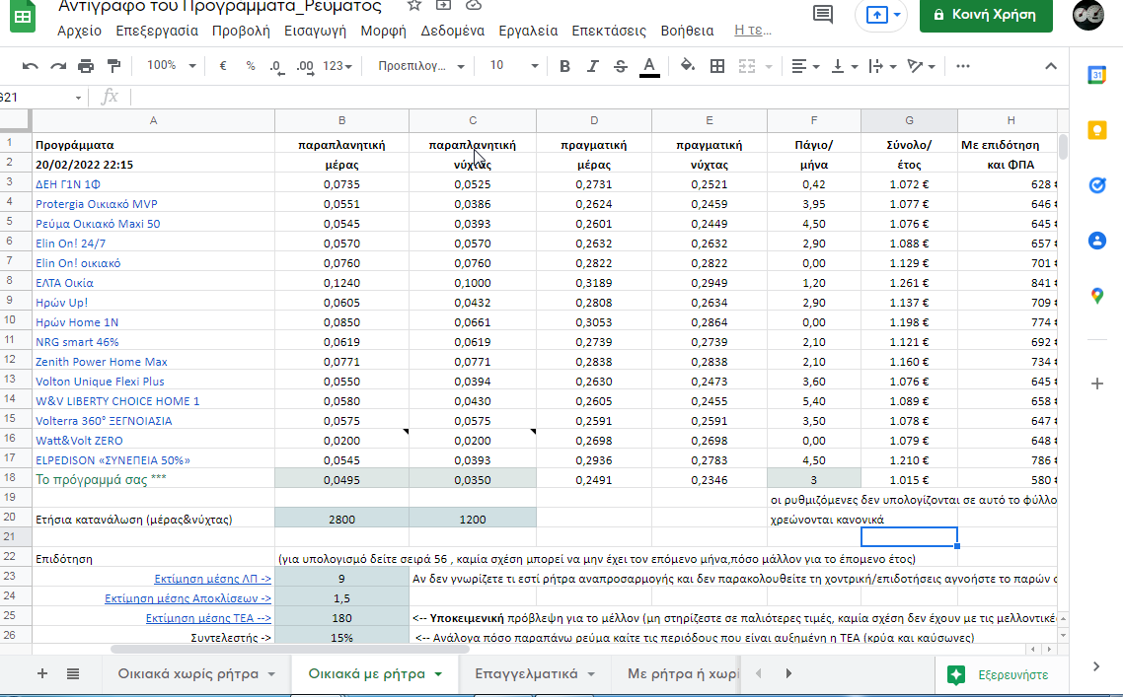Viewport: 1123px width, 697px height.
Task: Switch to Οικιακά χωρίς ρήτρα sheet tab
Action: [188, 673]
